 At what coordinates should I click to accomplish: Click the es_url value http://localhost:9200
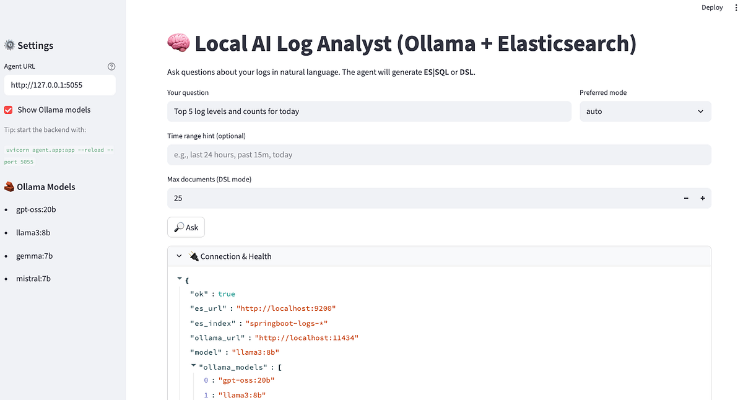click(x=286, y=308)
